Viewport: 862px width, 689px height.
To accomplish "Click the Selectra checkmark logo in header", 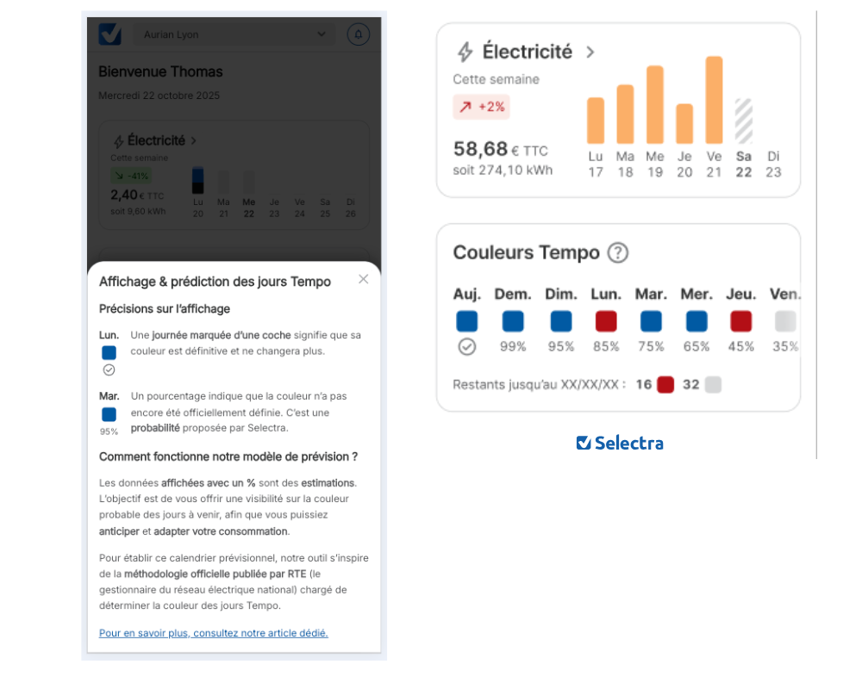I will coord(110,34).
